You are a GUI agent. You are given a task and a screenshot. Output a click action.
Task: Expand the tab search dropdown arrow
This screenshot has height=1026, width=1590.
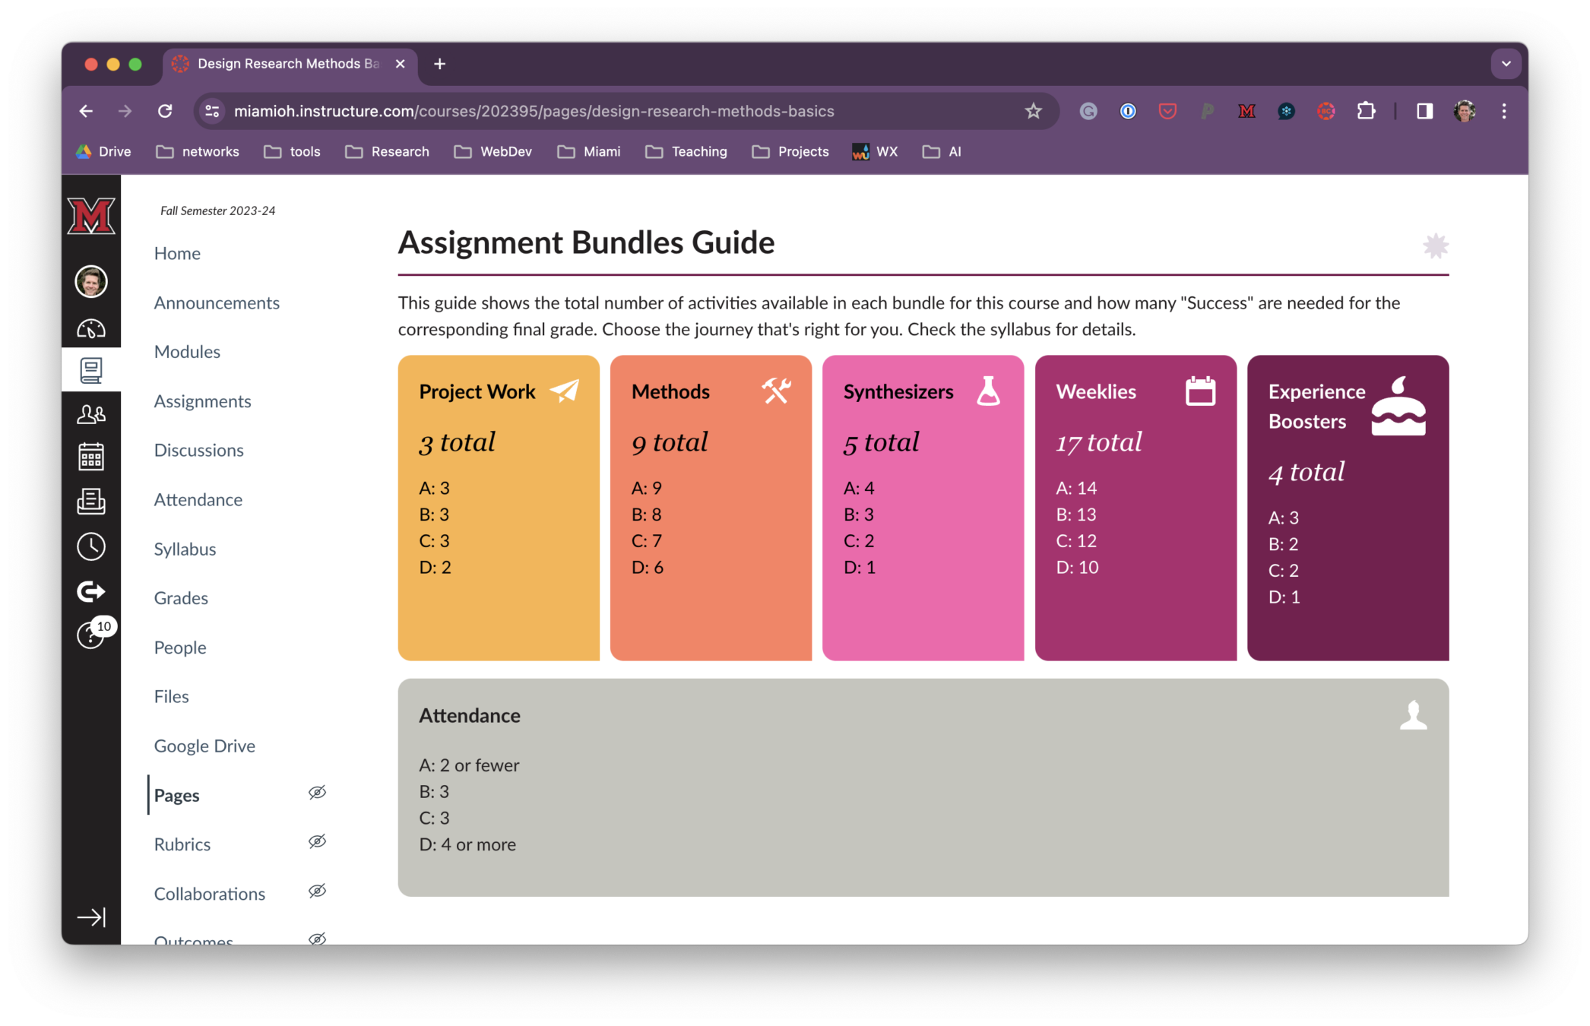[x=1506, y=64]
